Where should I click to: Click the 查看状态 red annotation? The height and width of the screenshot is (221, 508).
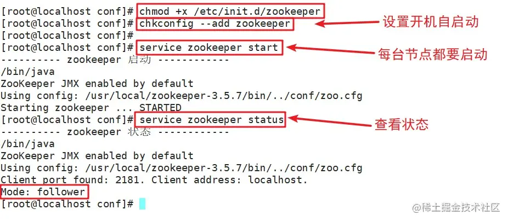402,124
